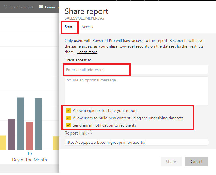Click the Day of the Month axis title
Viewport: 216px width, 175px height.
(30, 160)
